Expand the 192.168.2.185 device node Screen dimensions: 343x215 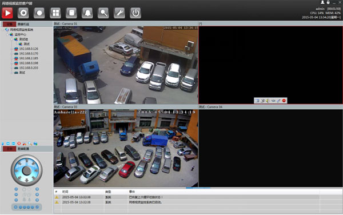pyautogui.click(x=11, y=58)
